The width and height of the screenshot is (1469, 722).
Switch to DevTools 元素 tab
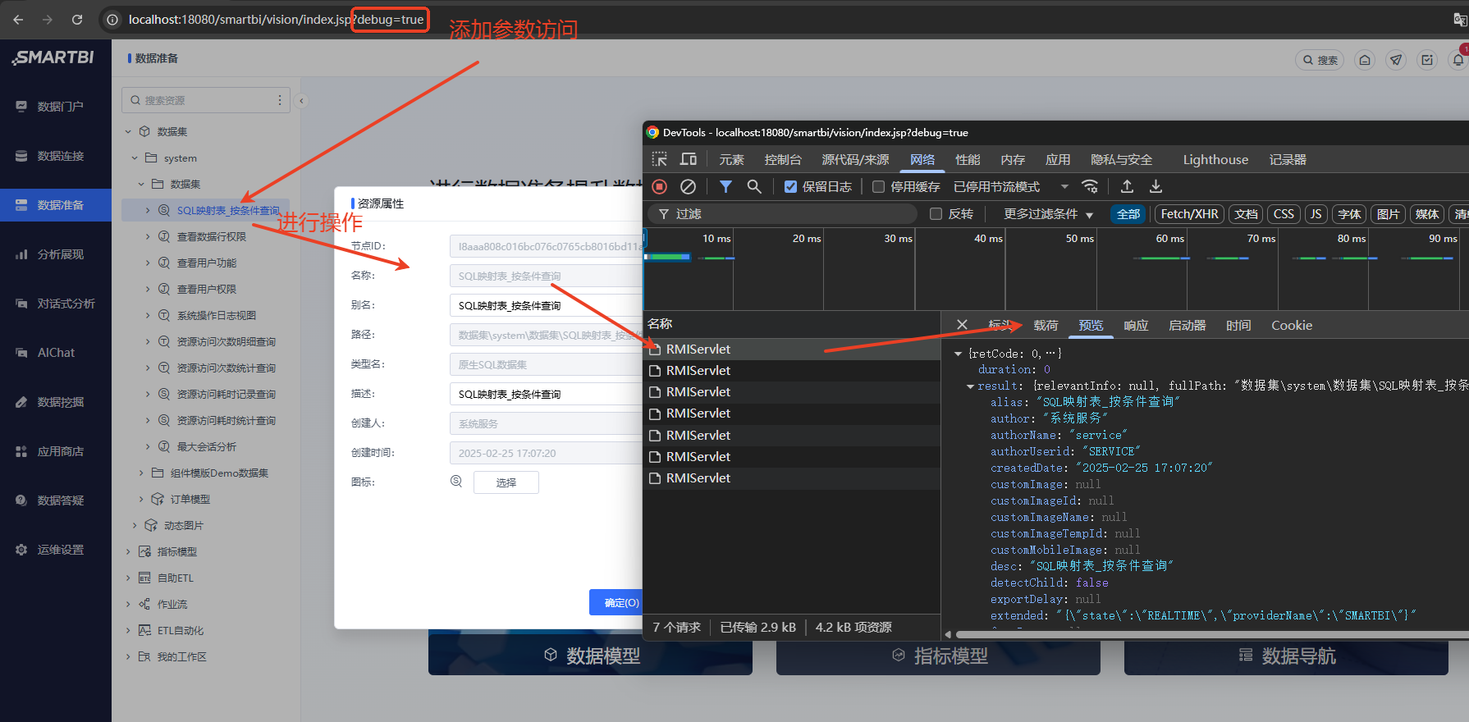pyautogui.click(x=731, y=160)
